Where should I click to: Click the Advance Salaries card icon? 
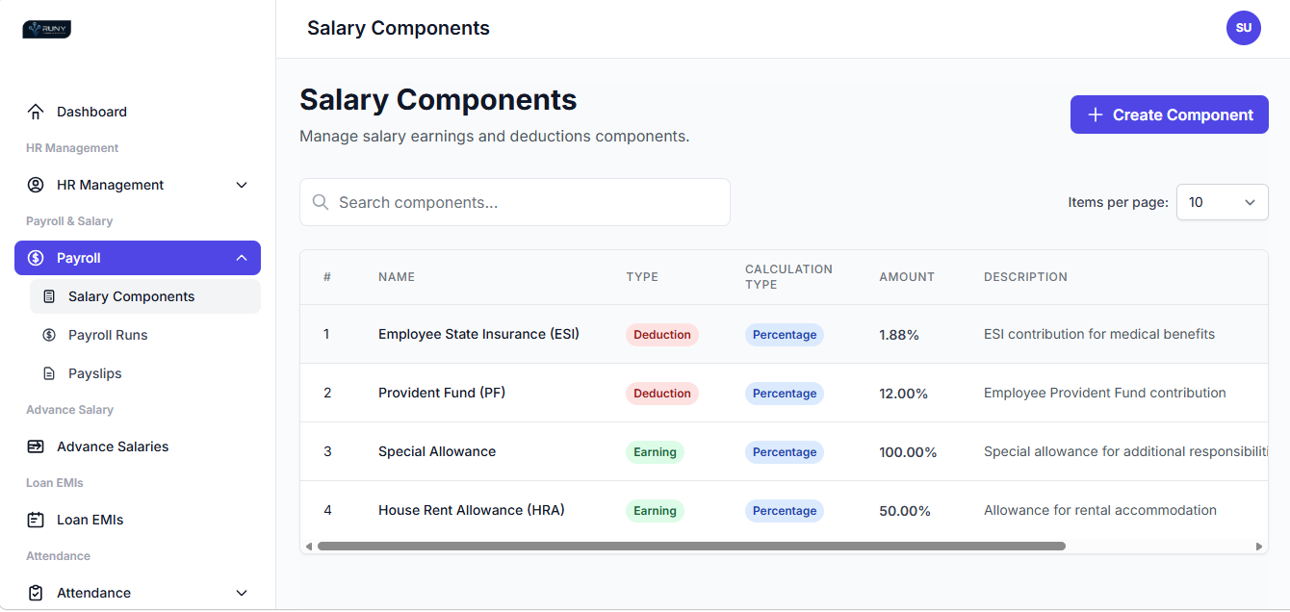[36, 446]
